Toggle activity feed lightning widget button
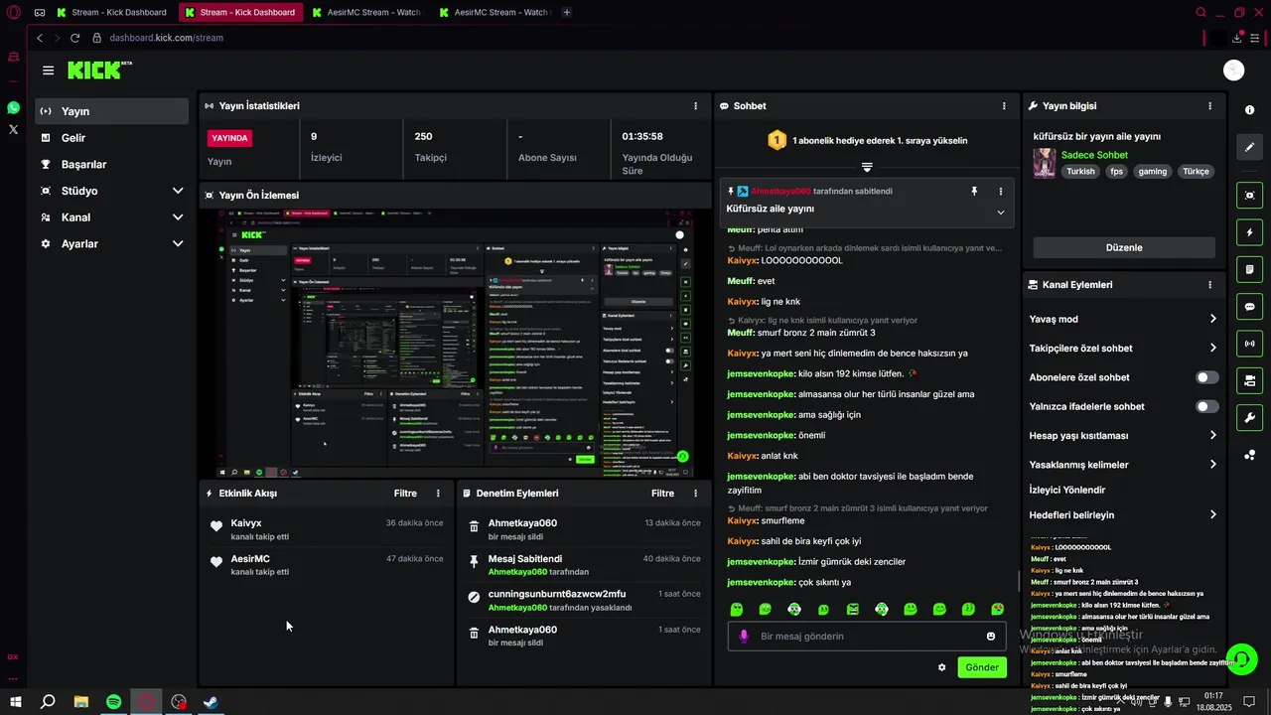This screenshot has width=1271, height=715. [1249, 232]
